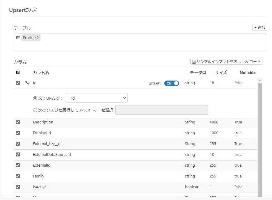Viewport: 272px width, 200px height.
Task: Click the key icon next to Id
Action: click(x=27, y=83)
